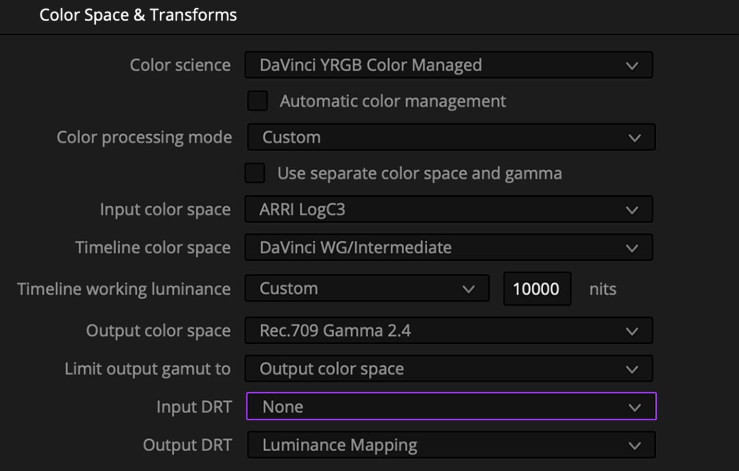This screenshot has height=471, width=739.
Task: Click the chevron beside DaVinci WG/Intermediate
Action: (631, 247)
